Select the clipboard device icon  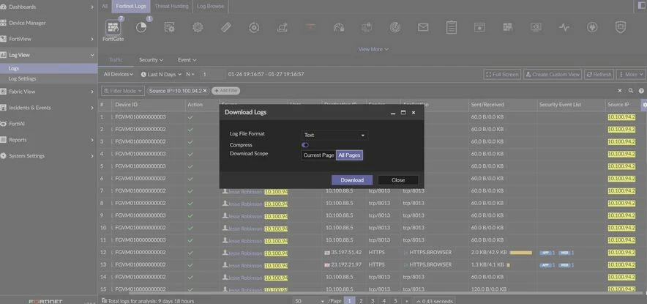coord(451,28)
